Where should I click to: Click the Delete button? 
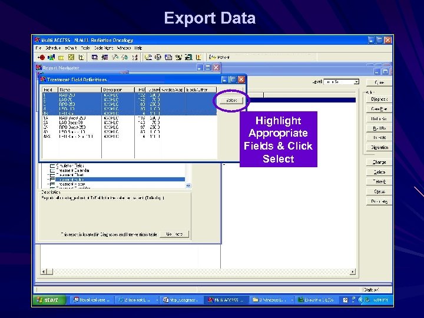click(379, 172)
